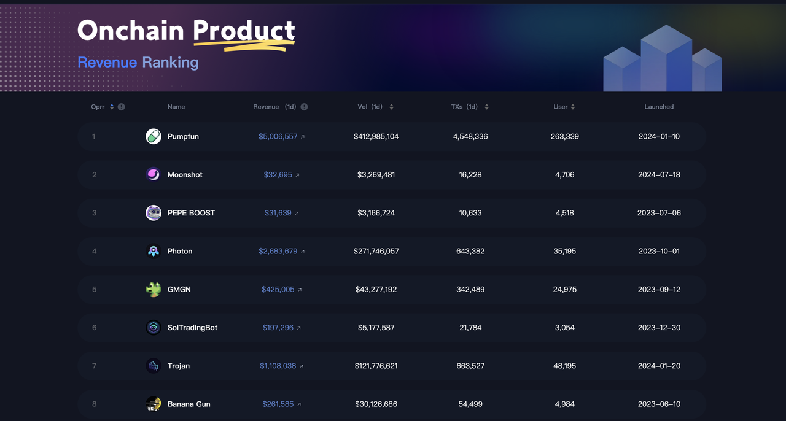Image resolution: width=786 pixels, height=421 pixels.
Task: Click the GMGN product name
Action: click(179, 289)
